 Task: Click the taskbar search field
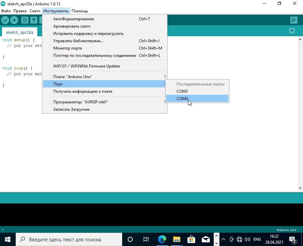(x=69, y=239)
